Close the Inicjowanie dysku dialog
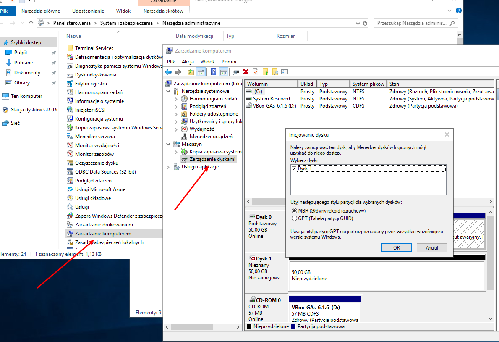The height and width of the screenshot is (342, 499). (447, 134)
